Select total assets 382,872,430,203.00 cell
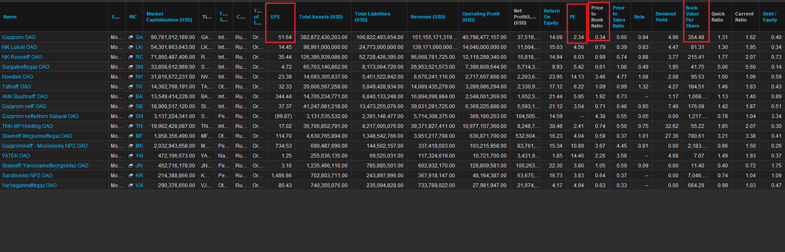This screenshot has width=785, height=252. tap(324, 37)
